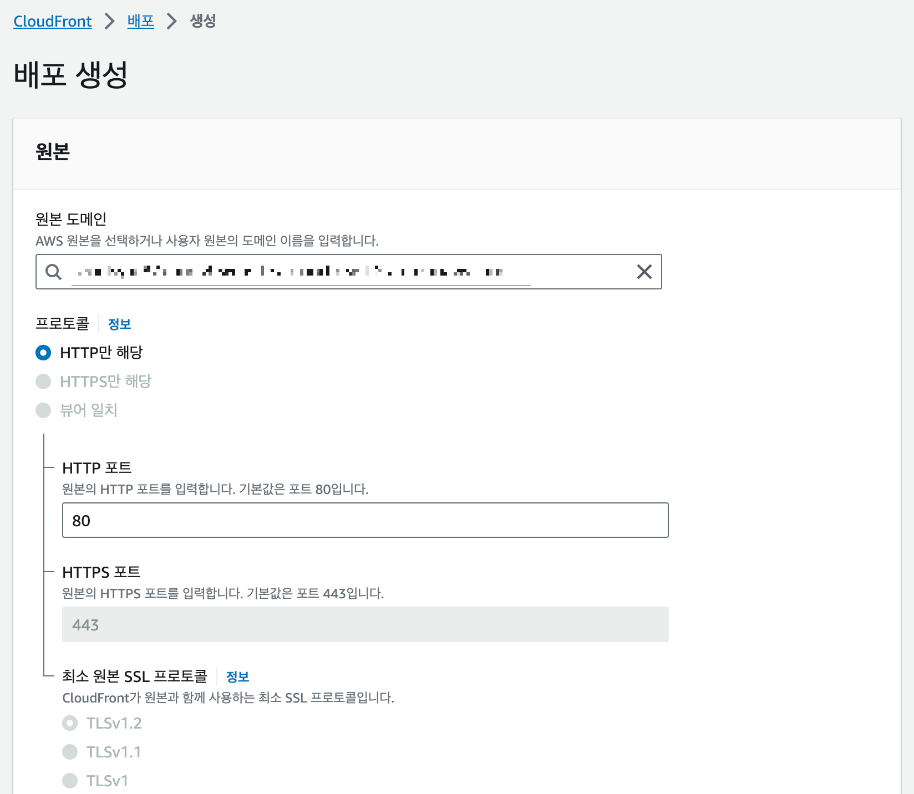Focus the 원본 도메인 search input

[349, 272]
